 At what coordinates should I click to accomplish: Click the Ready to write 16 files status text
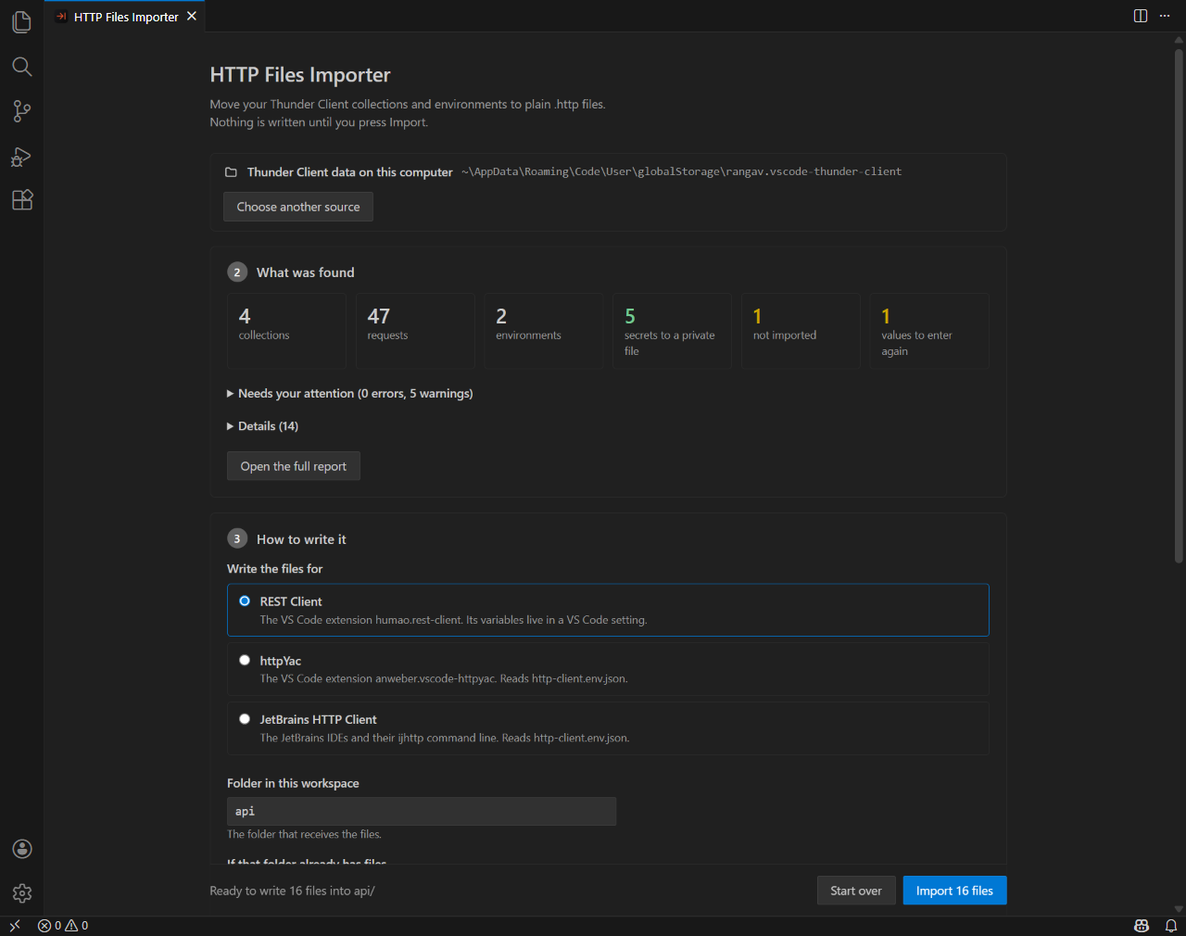click(x=292, y=891)
